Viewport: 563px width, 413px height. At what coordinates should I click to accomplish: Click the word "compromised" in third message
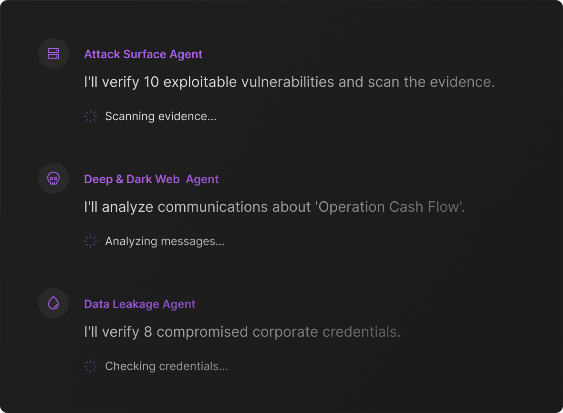[202, 332]
